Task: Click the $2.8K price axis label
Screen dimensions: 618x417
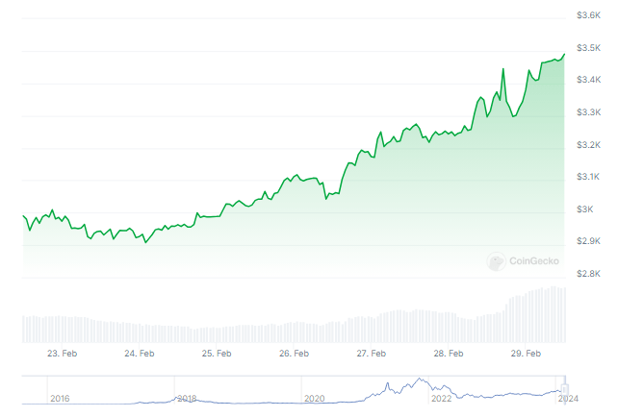Action: 589,274
